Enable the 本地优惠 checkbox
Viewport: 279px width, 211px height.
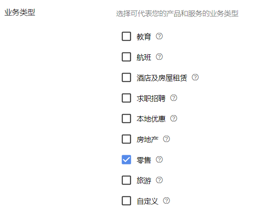[x=126, y=118]
